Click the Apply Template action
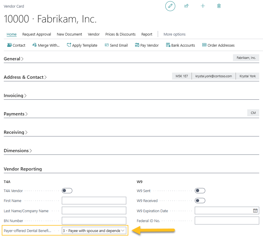The image size is (263, 237). pos(82,45)
